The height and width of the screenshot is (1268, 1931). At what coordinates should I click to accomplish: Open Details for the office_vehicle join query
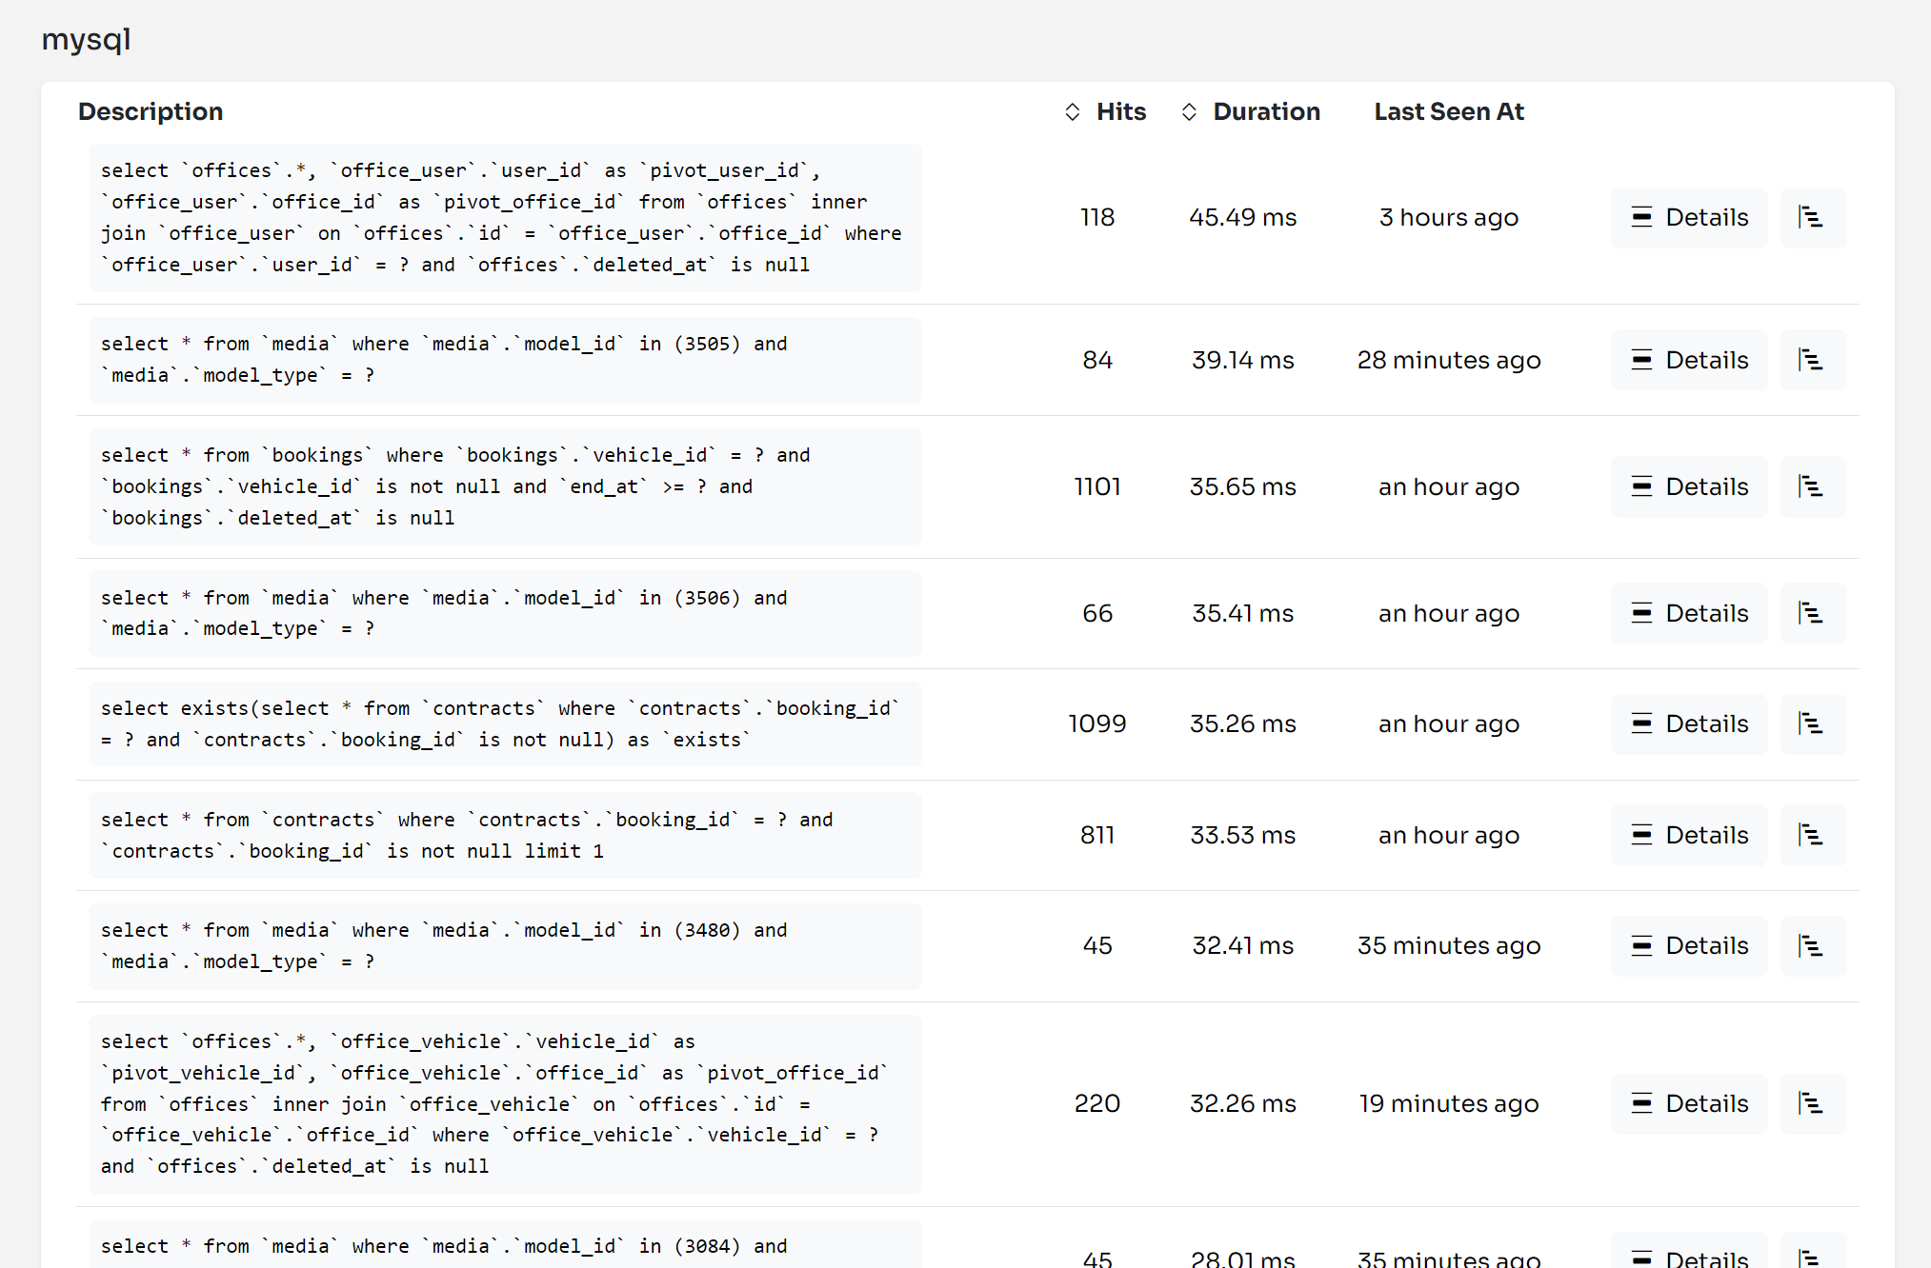pyautogui.click(x=1688, y=1103)
